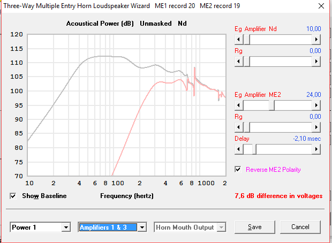Close the Loudspeaker Wizard window

coord(321,6)
